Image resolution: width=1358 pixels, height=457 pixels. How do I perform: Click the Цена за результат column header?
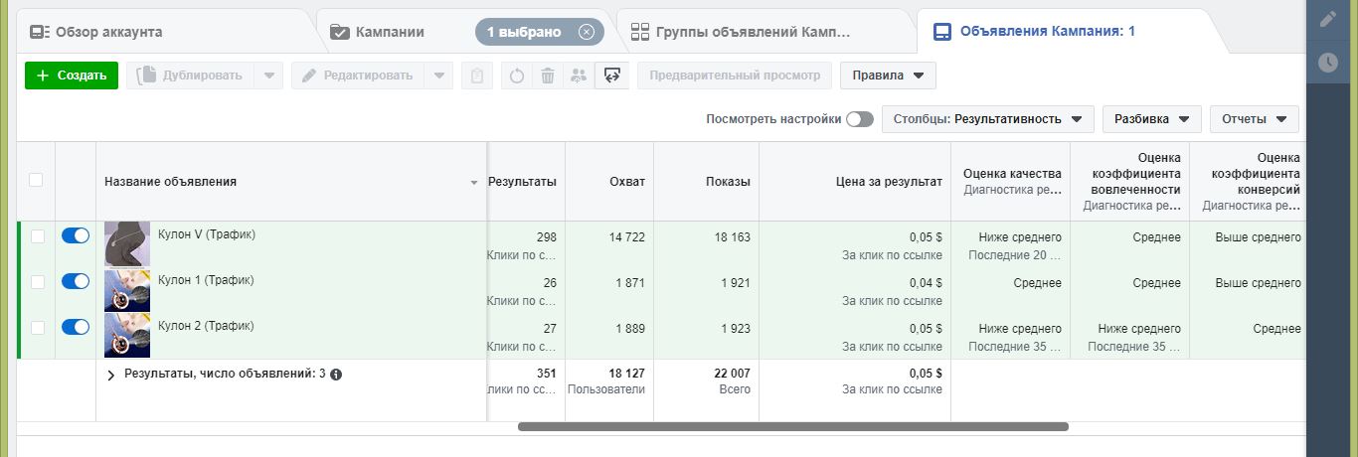(855, 182)
